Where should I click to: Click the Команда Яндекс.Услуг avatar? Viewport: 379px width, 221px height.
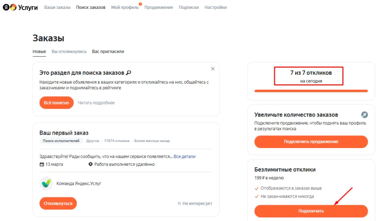(46, 183)
